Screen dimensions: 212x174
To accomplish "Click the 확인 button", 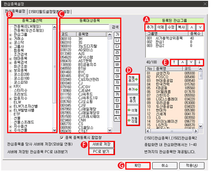I will [138, 165].
